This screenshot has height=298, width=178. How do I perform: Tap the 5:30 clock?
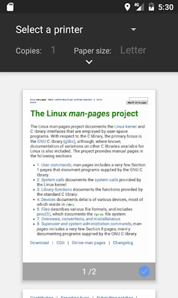(x=166, y=7)
